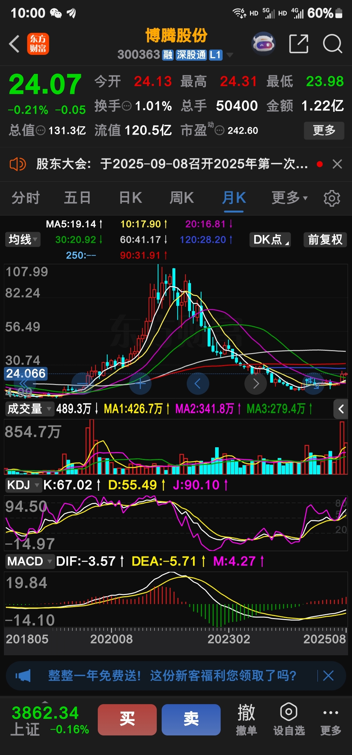Tap the 深股通 badge
Screen dimensions: 352x755
[191, 55]
